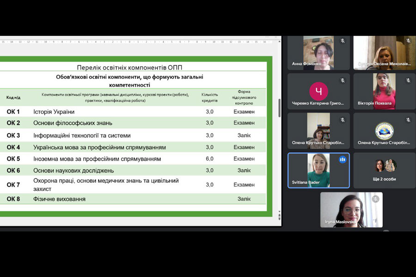Screen dimensions: 416x277
Task: Click the pink Ч avatar of Черевко Катерина
Action: [318, 91]
